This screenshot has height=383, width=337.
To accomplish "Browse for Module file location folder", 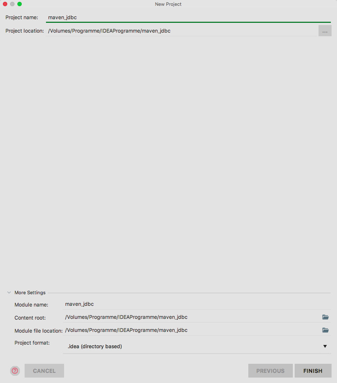I will (x=325, y=330).
